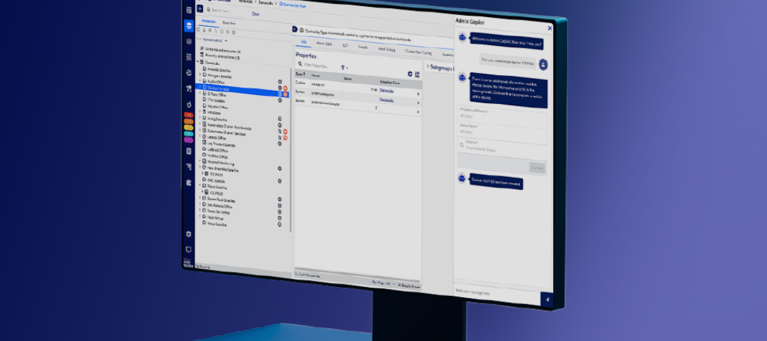Switch to the Graphs tab

click(362, 47)
